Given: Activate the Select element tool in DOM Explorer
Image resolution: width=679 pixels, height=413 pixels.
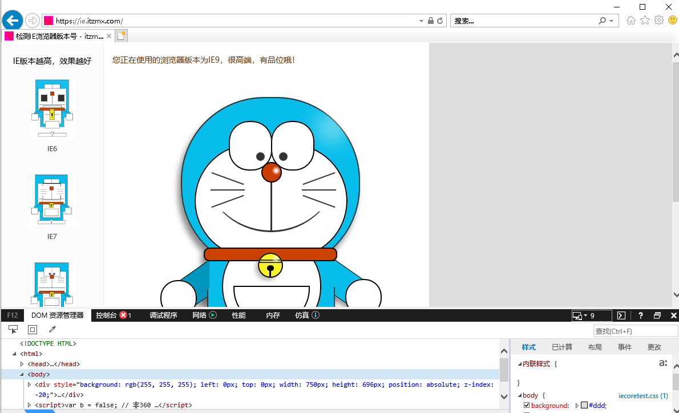Looking at the screenshot, I should (13, 330).
